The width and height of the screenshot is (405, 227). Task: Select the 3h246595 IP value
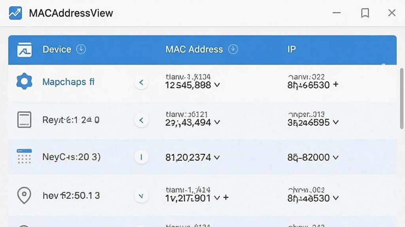308,123
